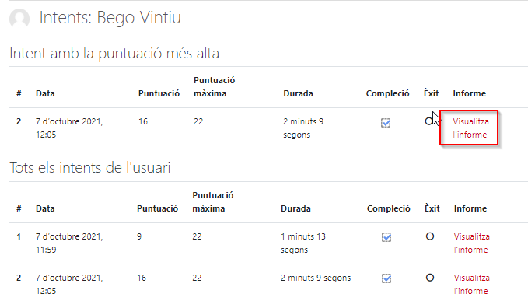Click Tots els intents de l'usuari heading
Image resolution: width=528 pixels, height=308 pixels.
tap(90, 167)
